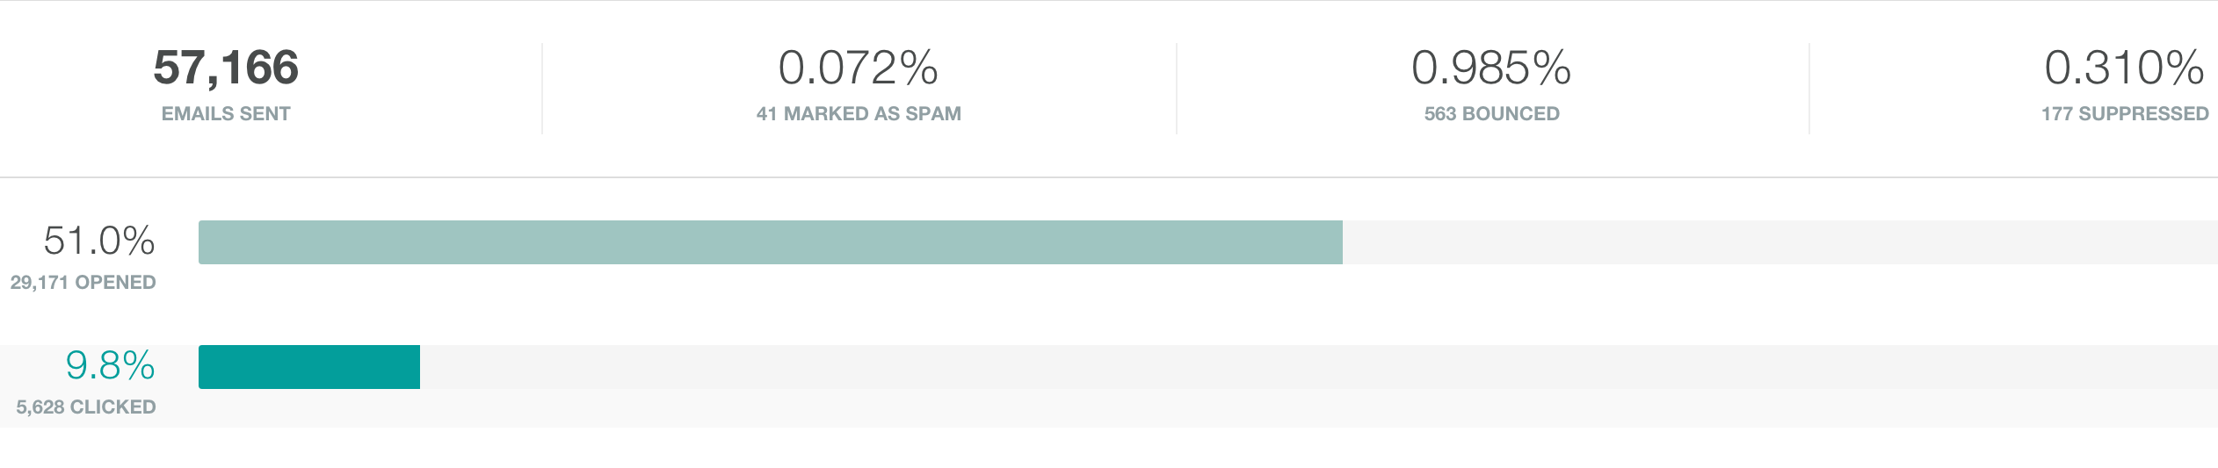Image resolution: width=2218 pixels, height=468 pixels.
Task: Click the 0.310% suppressed rate value
Action: (2123, 68)
